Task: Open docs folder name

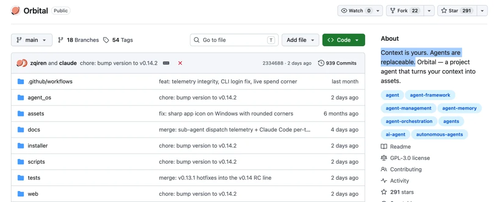Action: click(x=34, y=130)
